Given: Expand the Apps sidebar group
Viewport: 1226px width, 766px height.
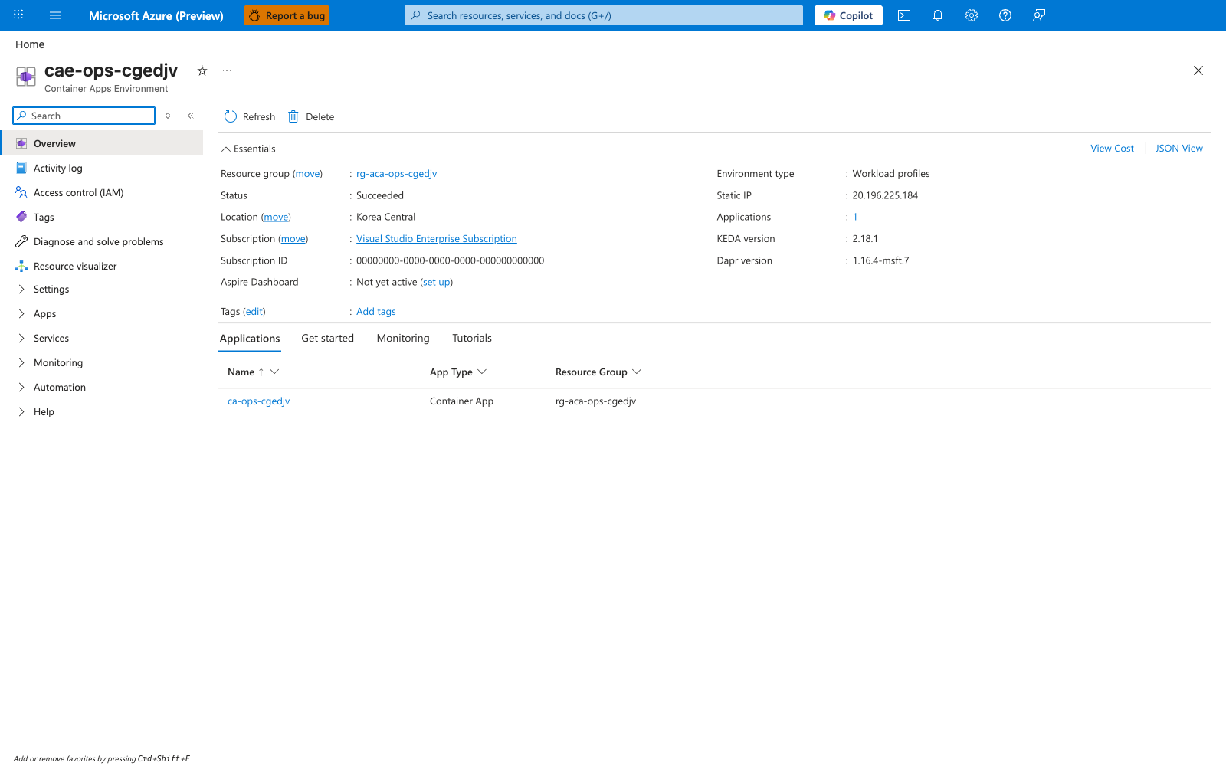Looking at the screenshot, I should click(x=44, y=313).
